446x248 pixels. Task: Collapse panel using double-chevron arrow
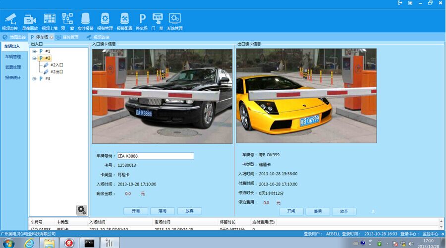pyautogui.click(x=373, y=211)
